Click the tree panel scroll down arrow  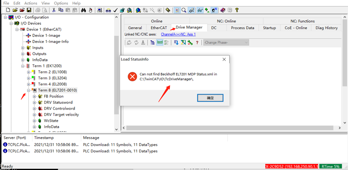tap(116, 130)
